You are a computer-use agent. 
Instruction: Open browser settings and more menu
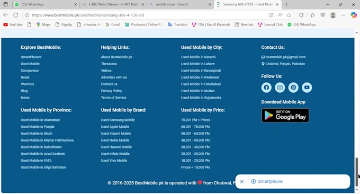coord(343,15)
